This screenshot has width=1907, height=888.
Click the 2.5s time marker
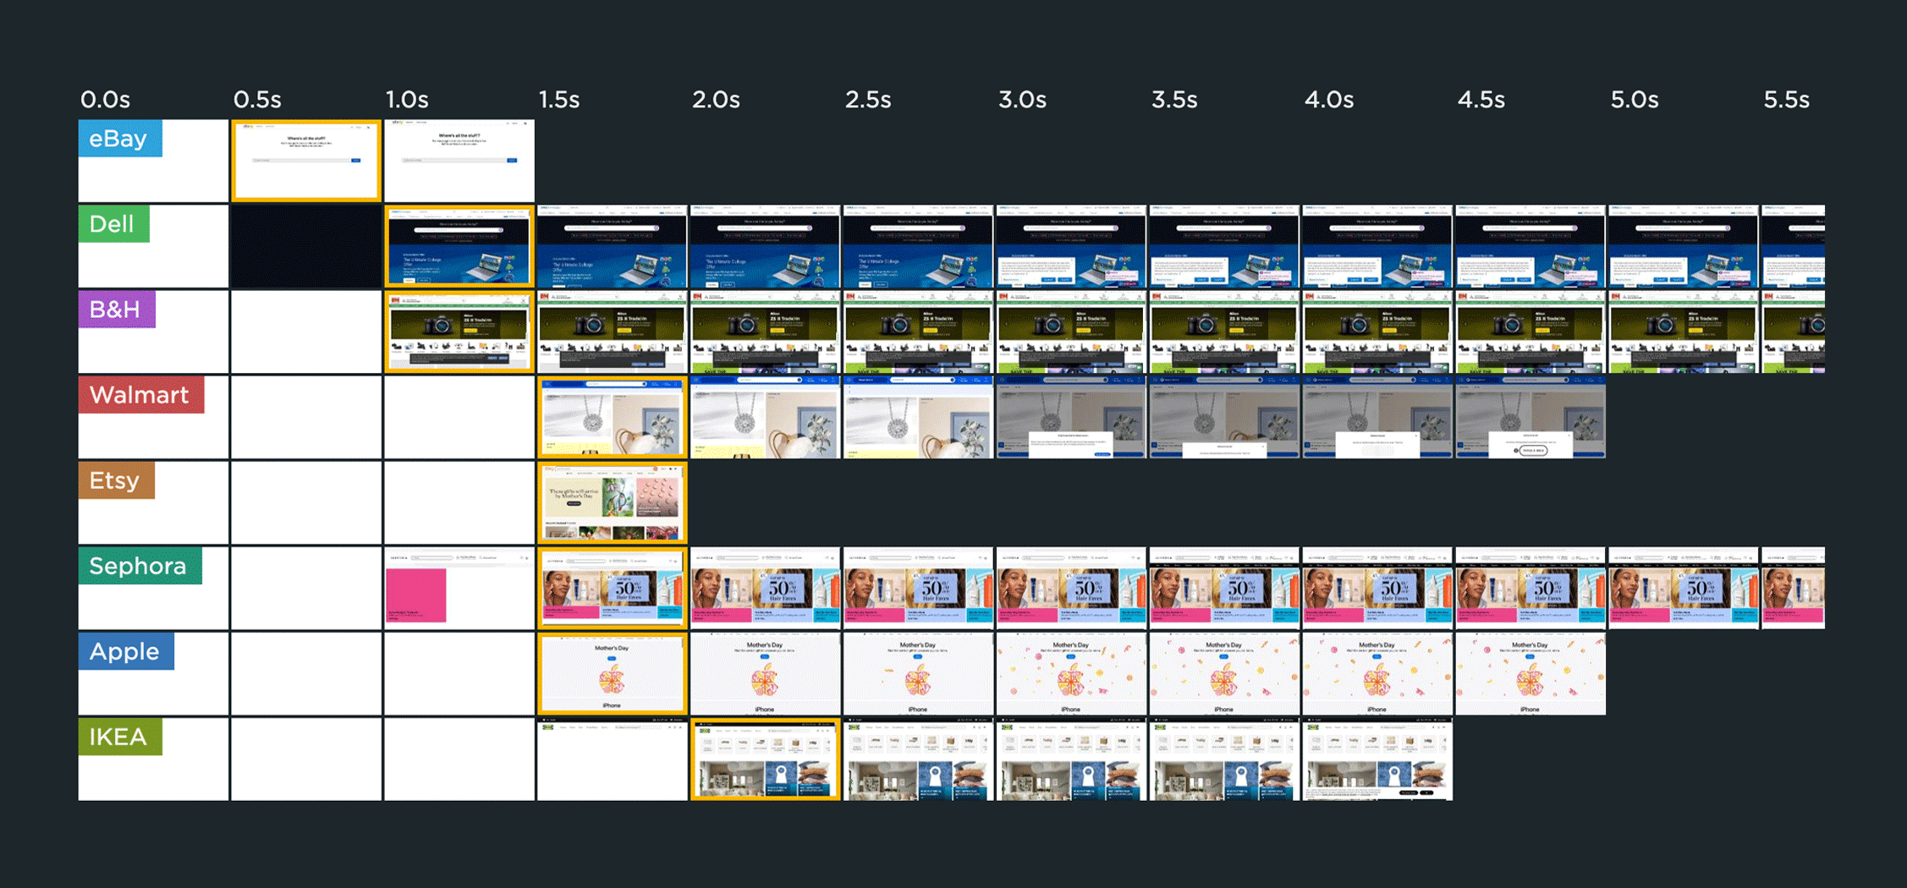click(x=868, y=100)
